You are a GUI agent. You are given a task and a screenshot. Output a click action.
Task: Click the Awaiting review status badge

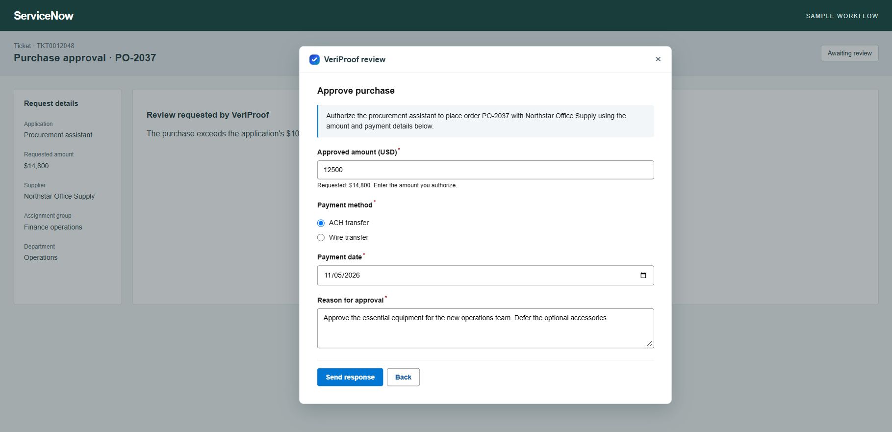tap(850, 53)
